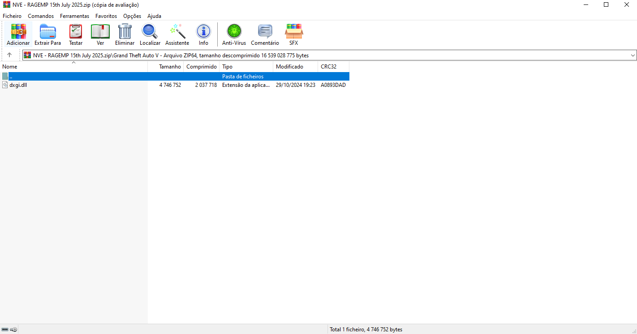Click the 'Extensão da aplica...' type cell

tap(246, 85)
